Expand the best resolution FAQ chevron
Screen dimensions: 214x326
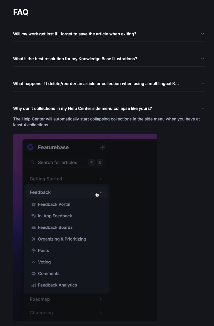(x=203, y=59)
